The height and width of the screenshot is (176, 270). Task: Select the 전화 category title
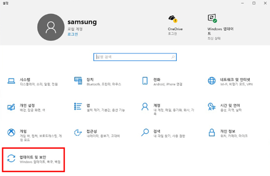[x=157, y=79]
